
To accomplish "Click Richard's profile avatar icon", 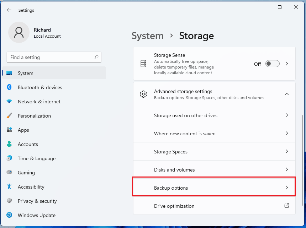I will point(19,32).
